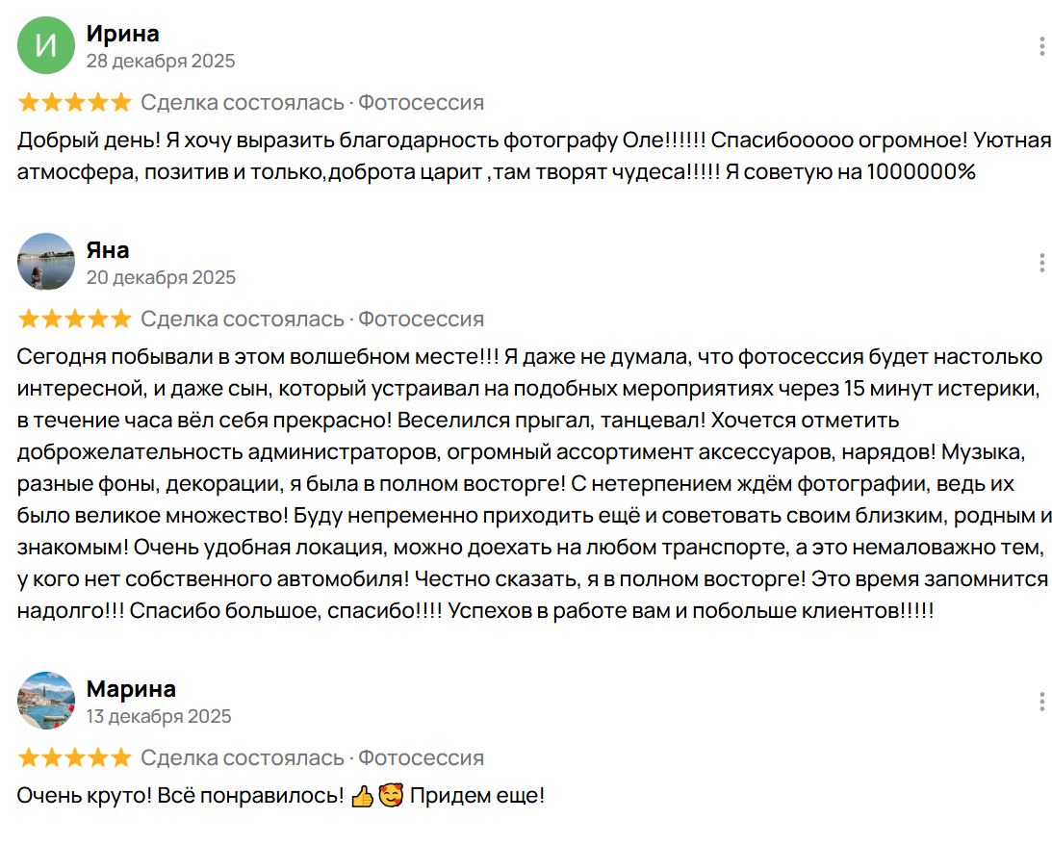Open Марина's avatar thumbnail
This screenshot has height=845, width=1052.
tap(45, 702)
